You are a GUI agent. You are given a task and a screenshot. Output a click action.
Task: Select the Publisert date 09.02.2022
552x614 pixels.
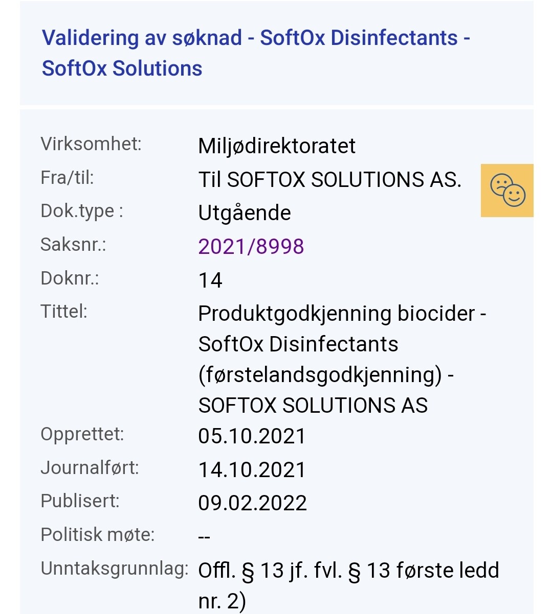tap(253, 503)
